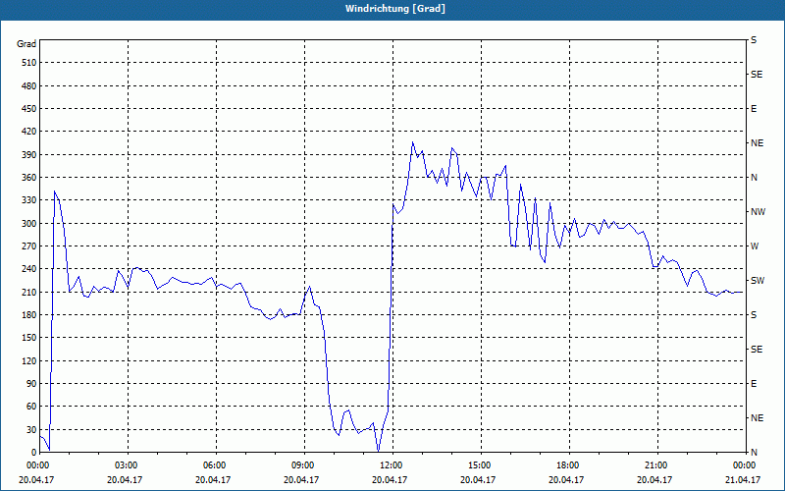The width and height of the screenshot is (785, 491).
Task: Click the 120 degree axis label
Action: coord(29,360)
